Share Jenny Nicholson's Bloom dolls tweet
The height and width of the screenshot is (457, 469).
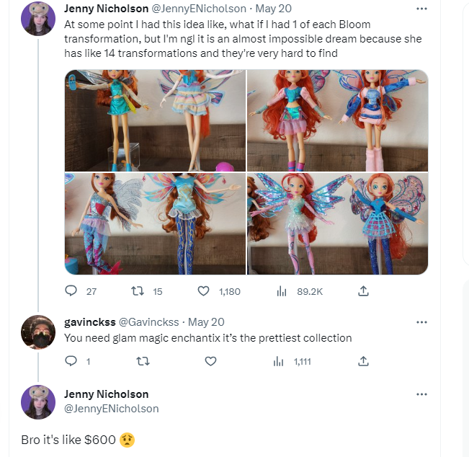[364, 291]
